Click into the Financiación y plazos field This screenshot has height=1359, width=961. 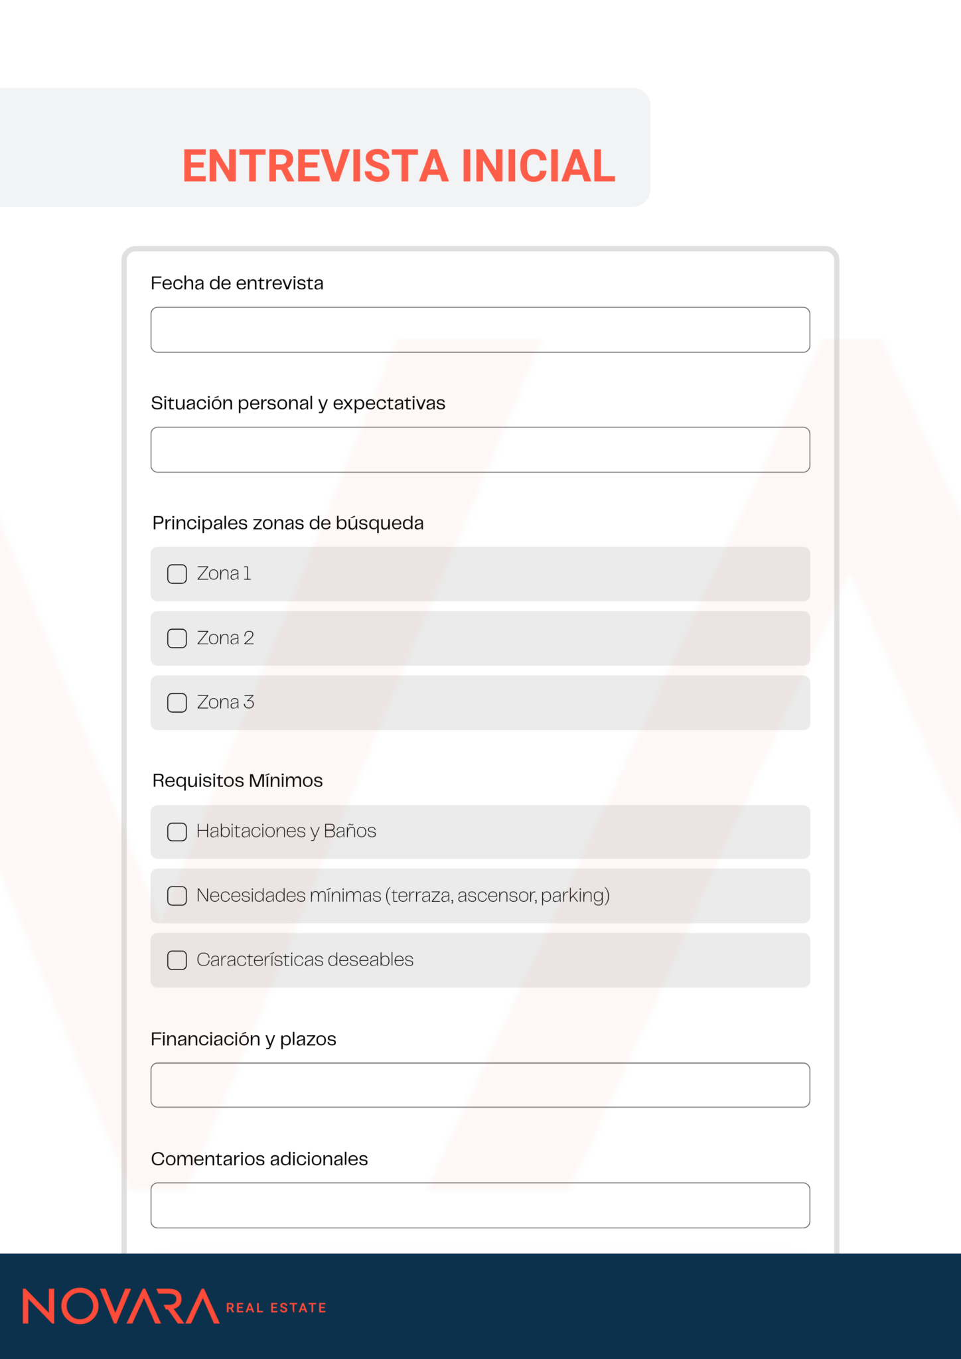(x=480, y=1085)
